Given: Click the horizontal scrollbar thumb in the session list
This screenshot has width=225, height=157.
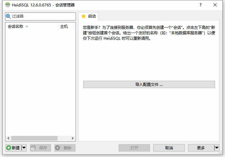Looking at the screenshot, I should 34,138.
